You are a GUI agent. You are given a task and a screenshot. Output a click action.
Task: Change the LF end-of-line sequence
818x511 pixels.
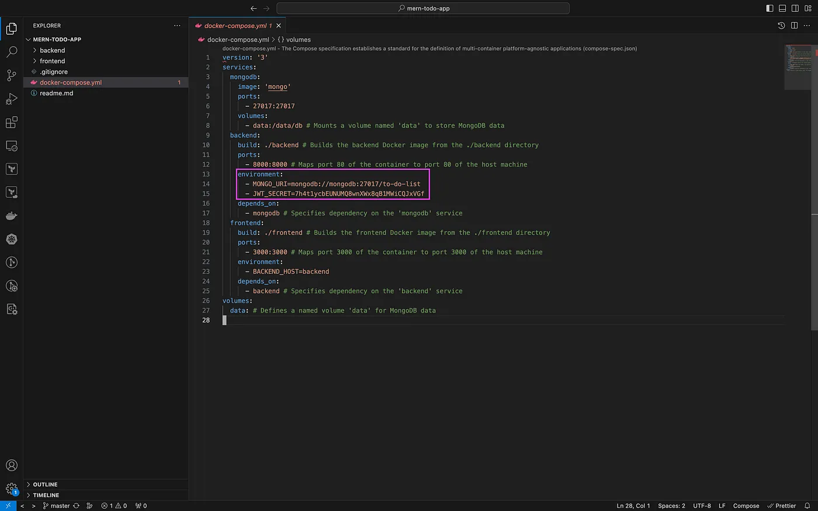click(x=722, y=506)
